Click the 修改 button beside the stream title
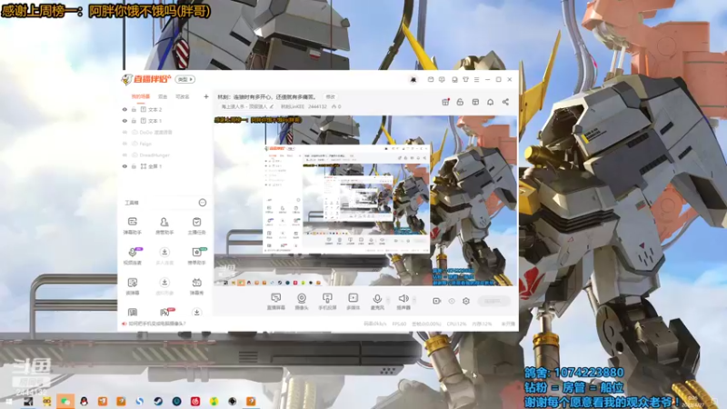Viewport: 727px width, 409px height. click(x=331, y=97)
